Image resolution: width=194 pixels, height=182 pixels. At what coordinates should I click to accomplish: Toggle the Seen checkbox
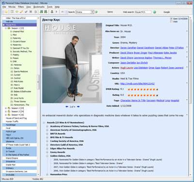pos(171,18)
